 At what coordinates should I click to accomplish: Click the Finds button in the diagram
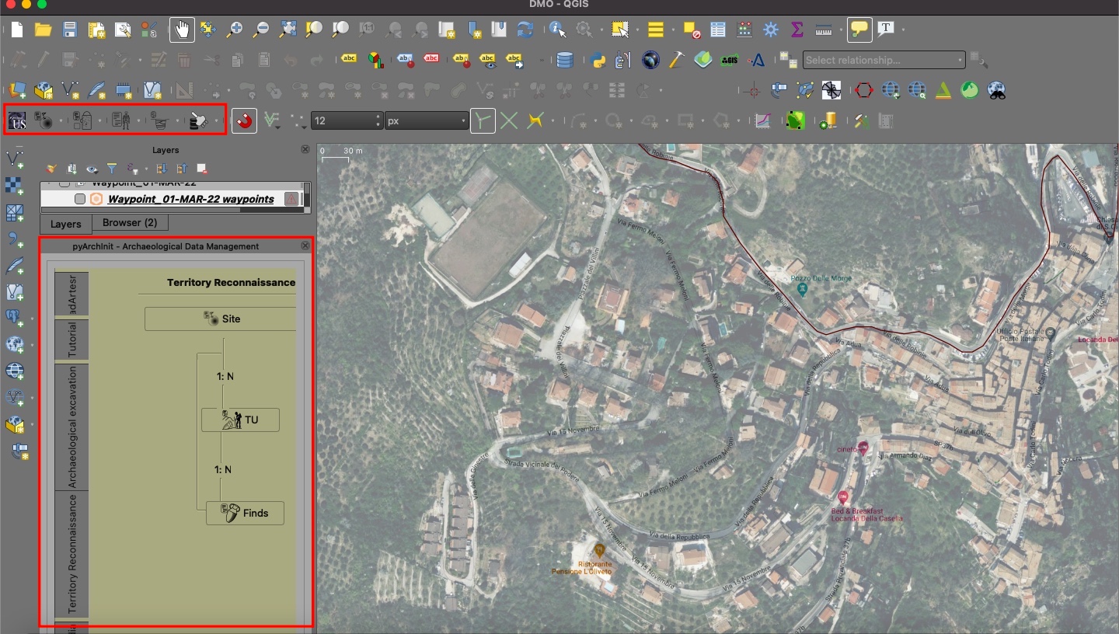tap(245, 513)
